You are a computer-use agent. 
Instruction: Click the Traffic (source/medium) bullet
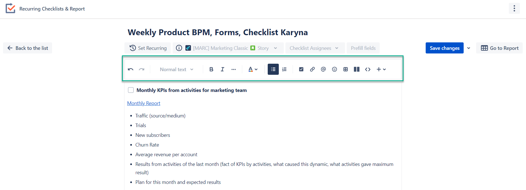[x=160, y=116]
